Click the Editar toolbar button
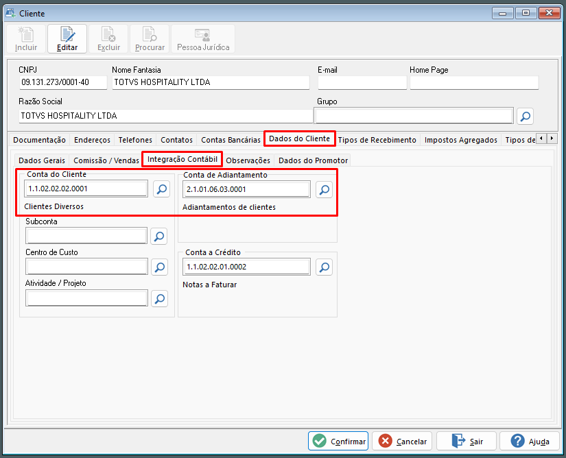The height and width of the screenshot is (458, 566). click(x=67, y=39)
